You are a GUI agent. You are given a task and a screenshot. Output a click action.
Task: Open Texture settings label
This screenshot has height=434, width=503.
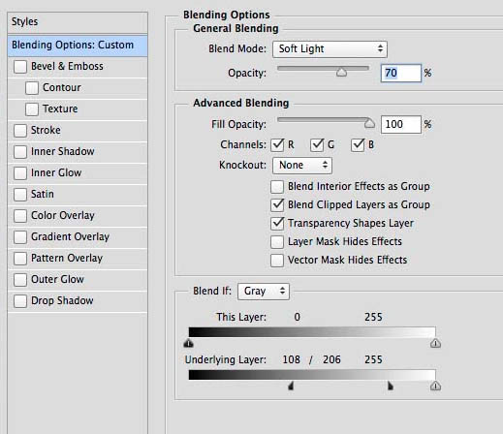pos(60,108)
